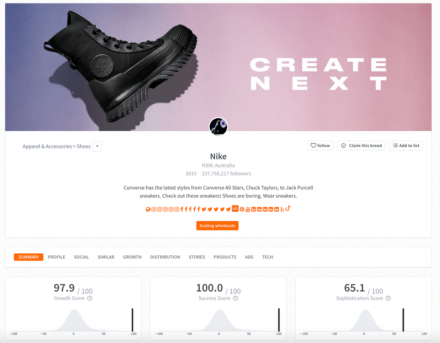Click Claim this brand button

point(361,146)
